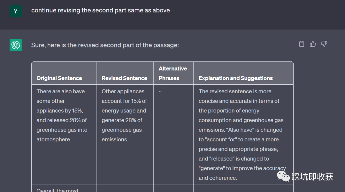Give the response a thumbs up
The width and height of the screenshot is (345, 192).
click(x=313, y=44)
